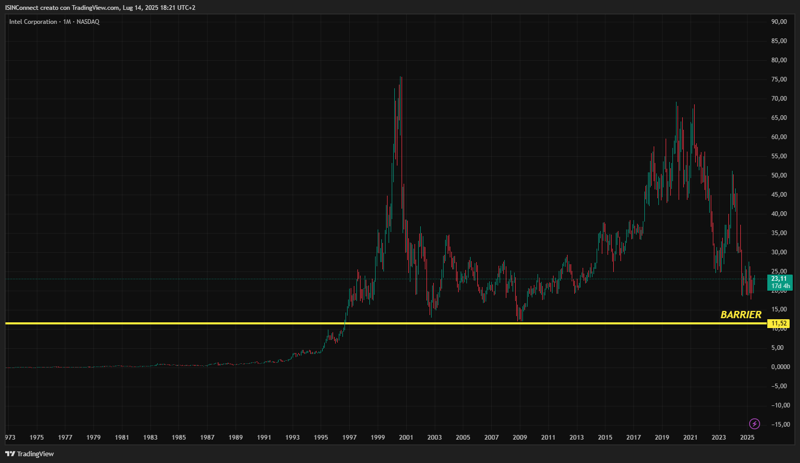Click the 2021 time axis label
800x463 pixels.
click(691, 438)
